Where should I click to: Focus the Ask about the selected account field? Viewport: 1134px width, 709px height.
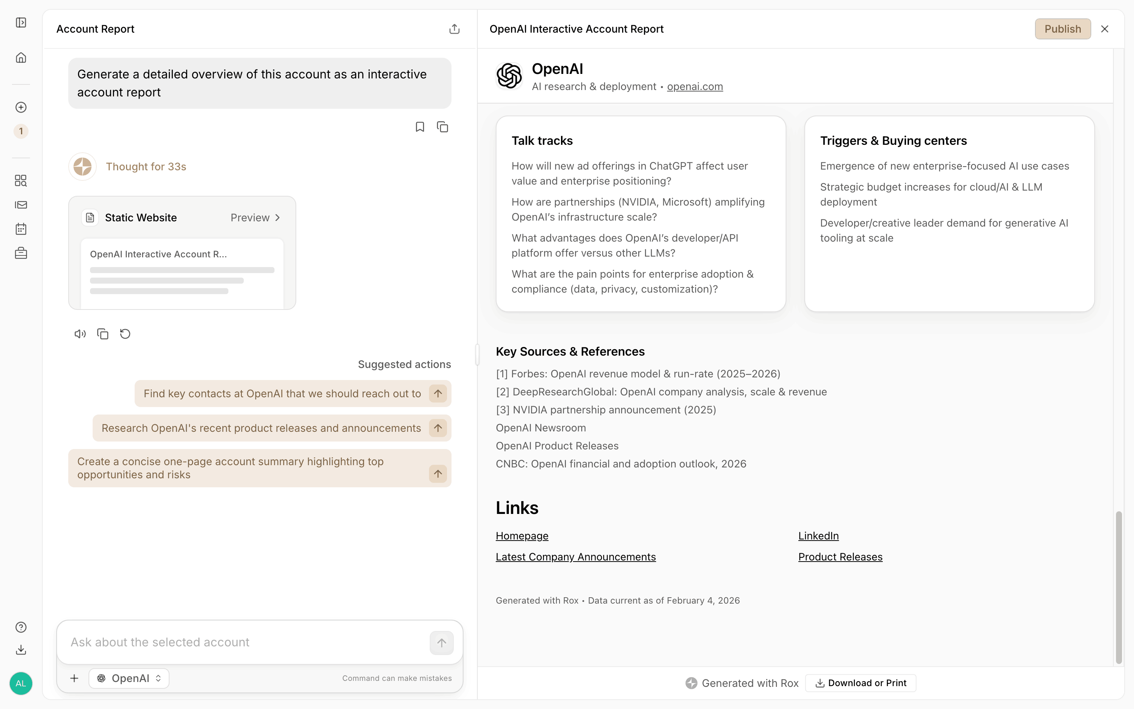[244, 642]
